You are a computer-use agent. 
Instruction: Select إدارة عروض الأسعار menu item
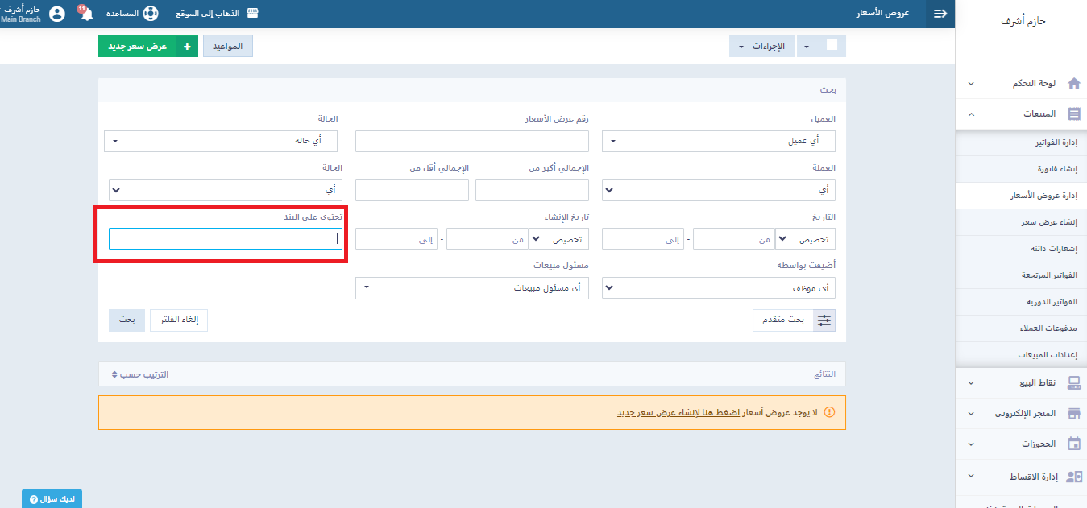tap(1021, 196)
